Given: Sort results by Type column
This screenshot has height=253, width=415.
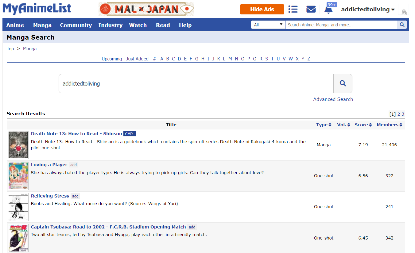Looking at the screenshot, I should 324,125.
